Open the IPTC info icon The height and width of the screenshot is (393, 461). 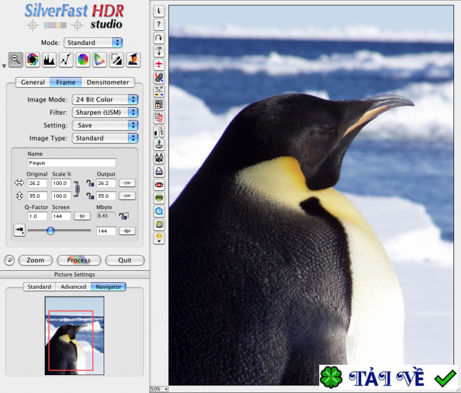pos(159,198)
